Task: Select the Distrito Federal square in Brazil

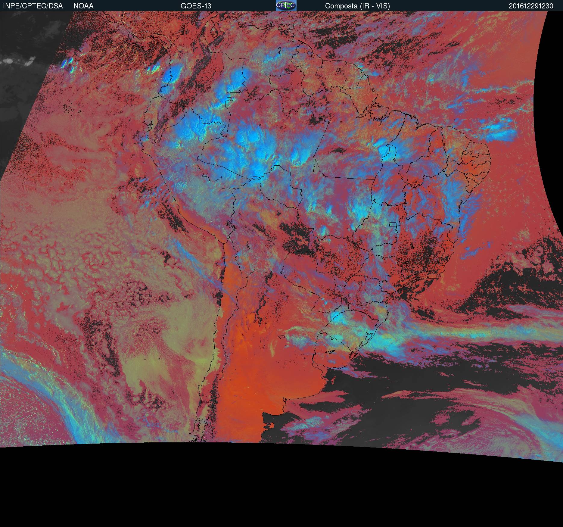Action: tap(393, 224)
